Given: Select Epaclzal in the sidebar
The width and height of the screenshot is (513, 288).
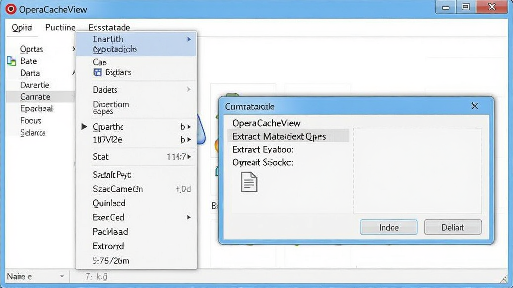Looking at the screenshot, I should 36,108.
